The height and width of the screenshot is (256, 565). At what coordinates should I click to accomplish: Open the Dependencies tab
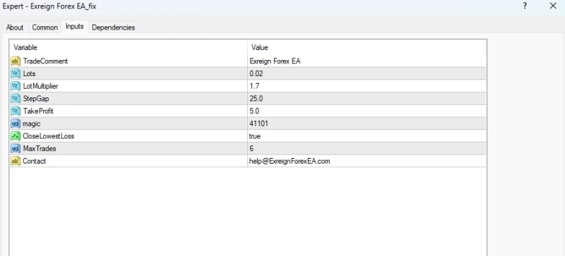click(x=114, y=28)
